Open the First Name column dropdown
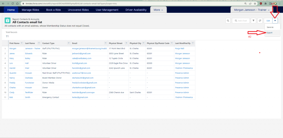Viewport: 283px width, 138px height. (22, 43)
